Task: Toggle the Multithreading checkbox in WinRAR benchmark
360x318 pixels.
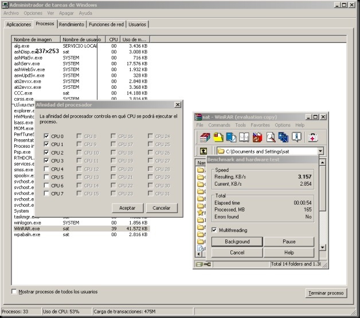Action: click(214, 230)
